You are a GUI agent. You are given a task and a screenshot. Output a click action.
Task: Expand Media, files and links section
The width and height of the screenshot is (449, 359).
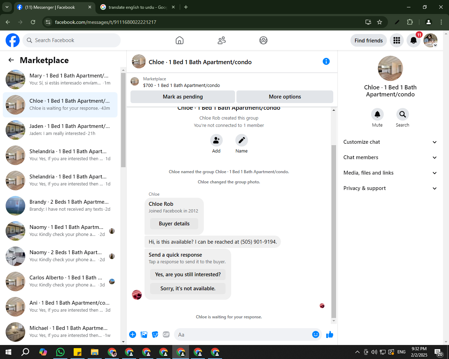(x=390, y=173)
